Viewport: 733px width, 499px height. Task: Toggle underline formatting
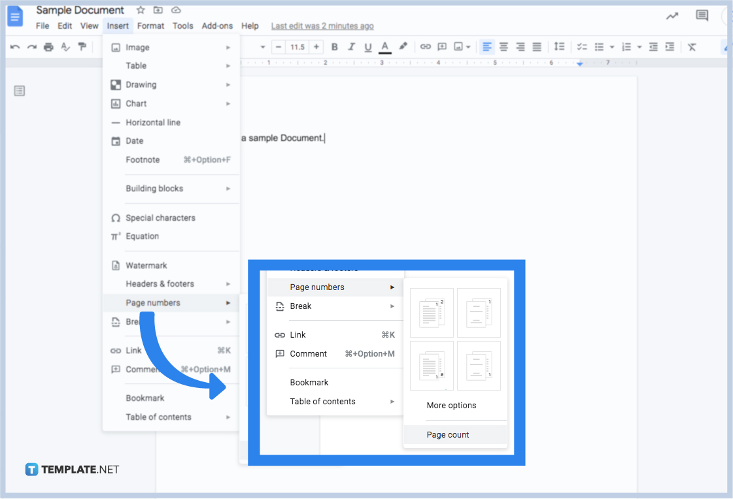[x=367, y=46]
